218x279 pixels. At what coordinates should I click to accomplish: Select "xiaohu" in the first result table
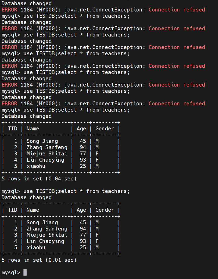[x=36, y=166]
